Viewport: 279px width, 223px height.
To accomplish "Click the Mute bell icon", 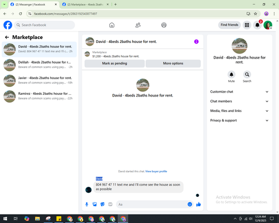I will click(232, 75).
